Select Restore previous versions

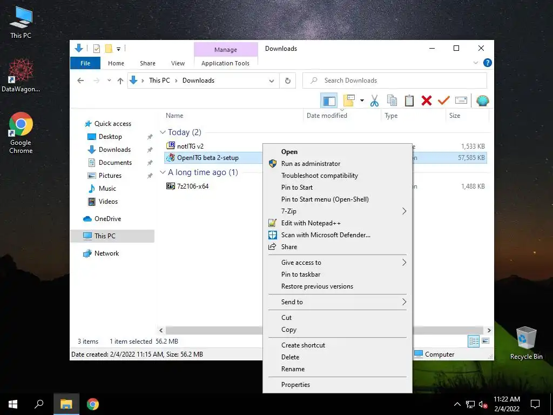[x=338, y=286]
